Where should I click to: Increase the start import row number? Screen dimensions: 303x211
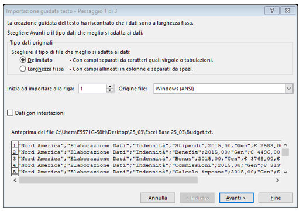110,87
